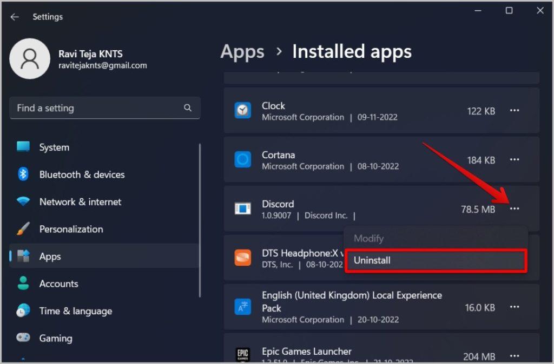
Task: Click the 122 KB size of Clock
Action: [481, 111]
